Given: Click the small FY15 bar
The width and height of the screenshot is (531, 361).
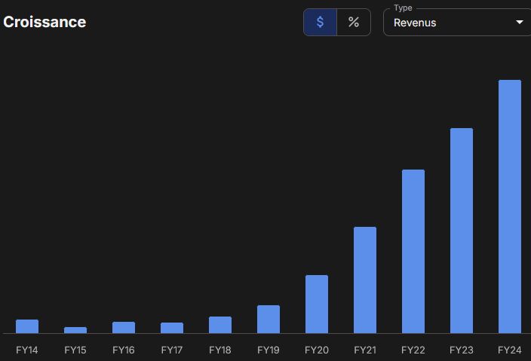Looking at the screenshot, I should [x=75, y=330].
